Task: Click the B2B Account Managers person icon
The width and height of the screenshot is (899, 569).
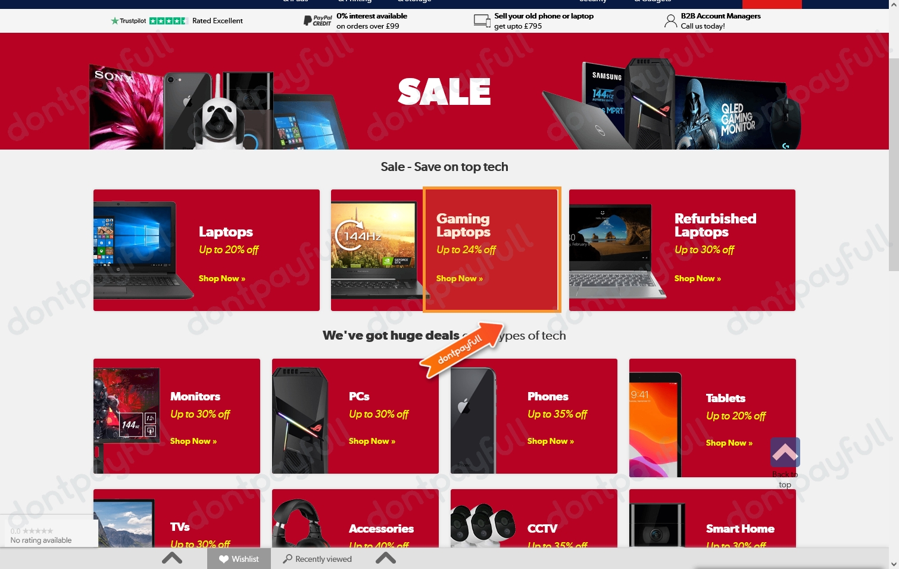Action: (x=670, y=21)
